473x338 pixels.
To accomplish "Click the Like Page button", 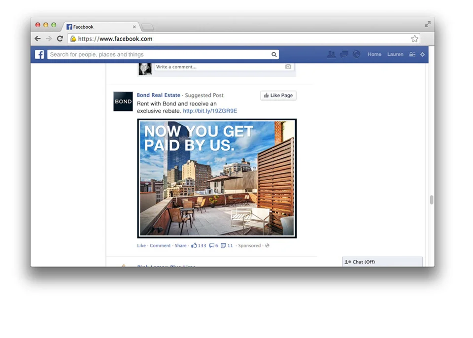I will [x=278, y=96].
